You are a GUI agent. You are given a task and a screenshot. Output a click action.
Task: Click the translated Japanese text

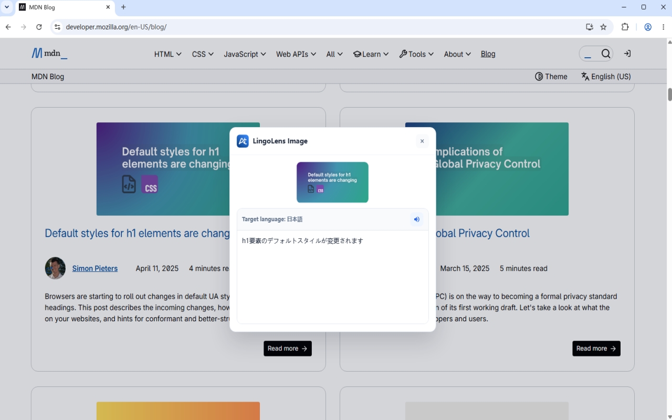302,241
